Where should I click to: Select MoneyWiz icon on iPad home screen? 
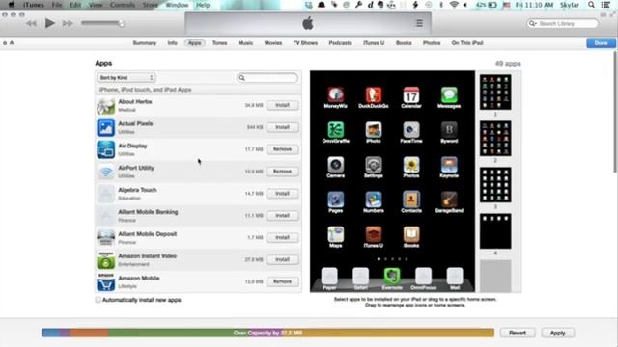[x=335, y=94]
